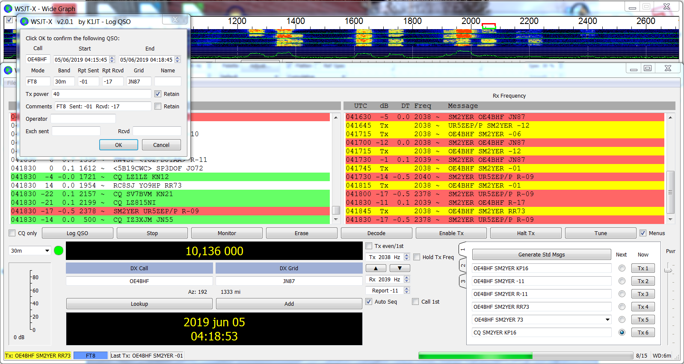Viewport: 684px width, 364px height.
Task: Click the CQ LZ1LZ KN12 decode row
Action: coord(170,177)
